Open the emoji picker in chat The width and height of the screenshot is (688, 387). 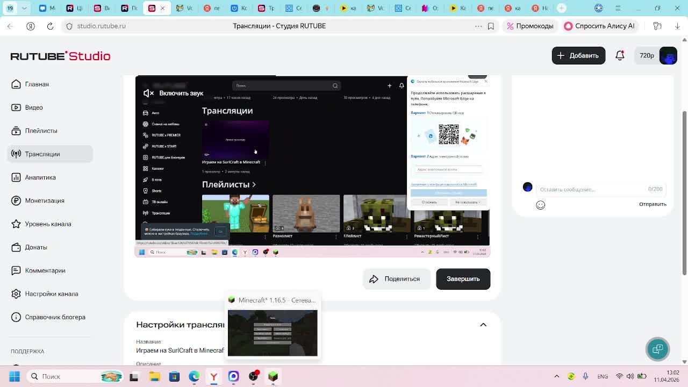(x=540, y=205)
